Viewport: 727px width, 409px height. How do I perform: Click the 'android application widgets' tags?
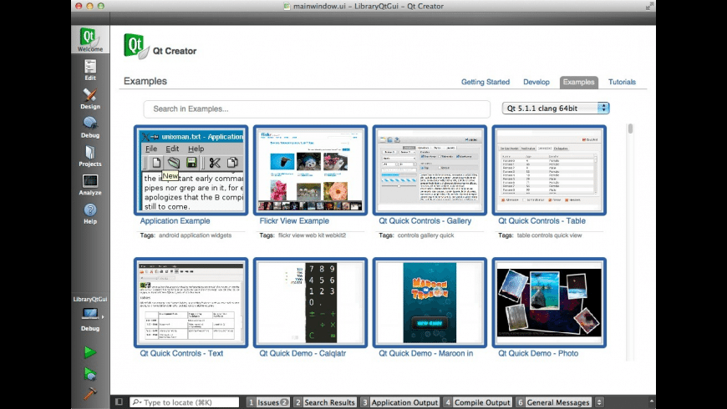point(196,235)
